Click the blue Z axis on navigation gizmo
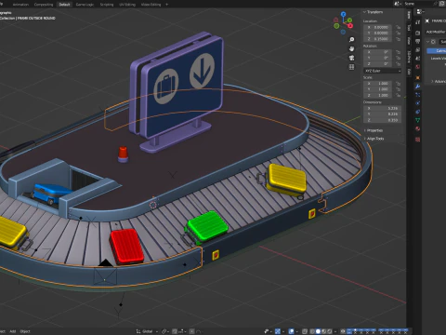446x335 pixels. pos(343,14)
